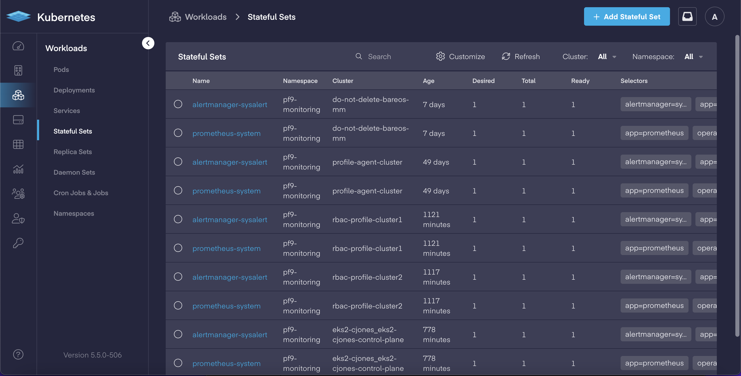Open Namespaces in Workloads menu

(x=74, y=213)
